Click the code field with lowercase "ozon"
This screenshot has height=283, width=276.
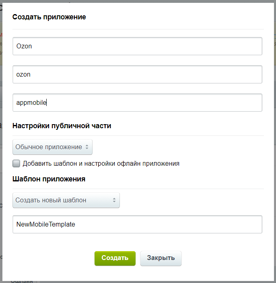point(137,75)
